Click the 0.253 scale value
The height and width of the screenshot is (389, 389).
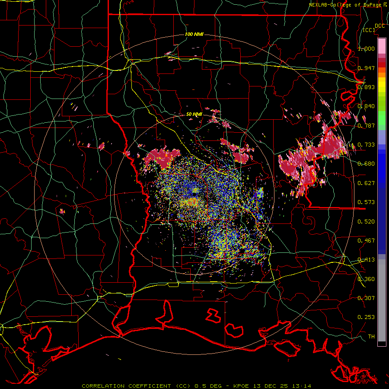click(x=366, y=317)
